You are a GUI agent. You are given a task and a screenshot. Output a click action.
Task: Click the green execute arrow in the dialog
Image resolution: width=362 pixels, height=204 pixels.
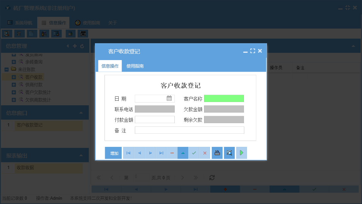point(241,153)
